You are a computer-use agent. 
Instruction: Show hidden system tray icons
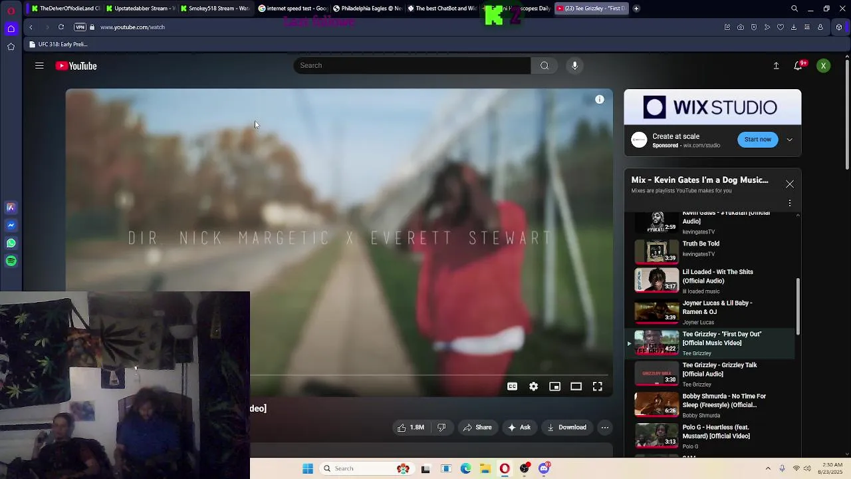(x=768, y=468)
